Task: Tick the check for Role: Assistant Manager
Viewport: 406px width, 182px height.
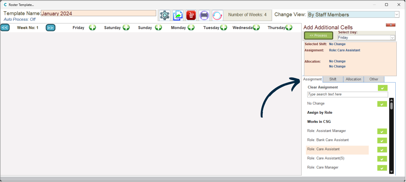Action: click(x=382, y=131)
